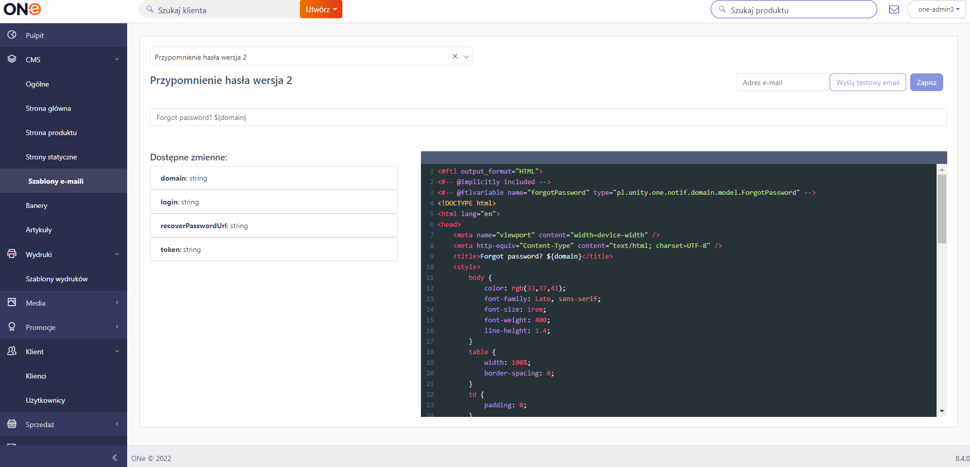
Task: Click Wyślij testowy email button
Action: (x=868, y=82)
